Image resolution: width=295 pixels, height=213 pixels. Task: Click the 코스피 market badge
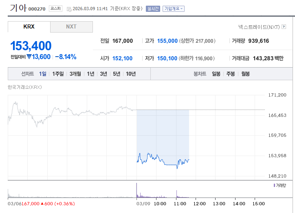(55, 9)
